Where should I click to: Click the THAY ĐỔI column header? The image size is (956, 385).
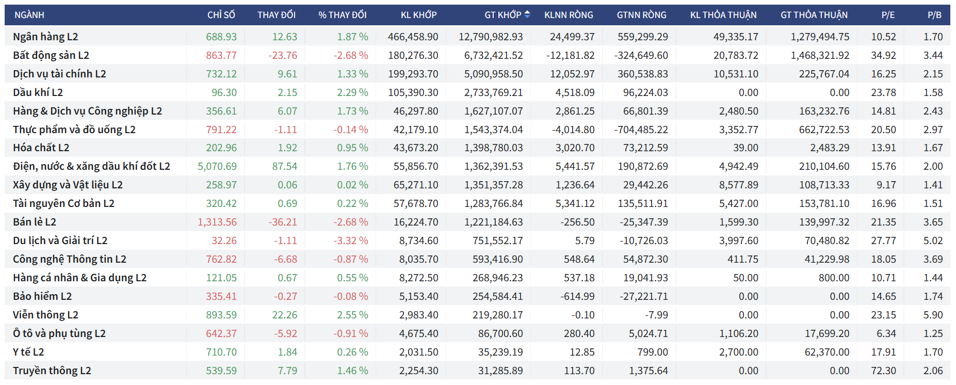276,15
